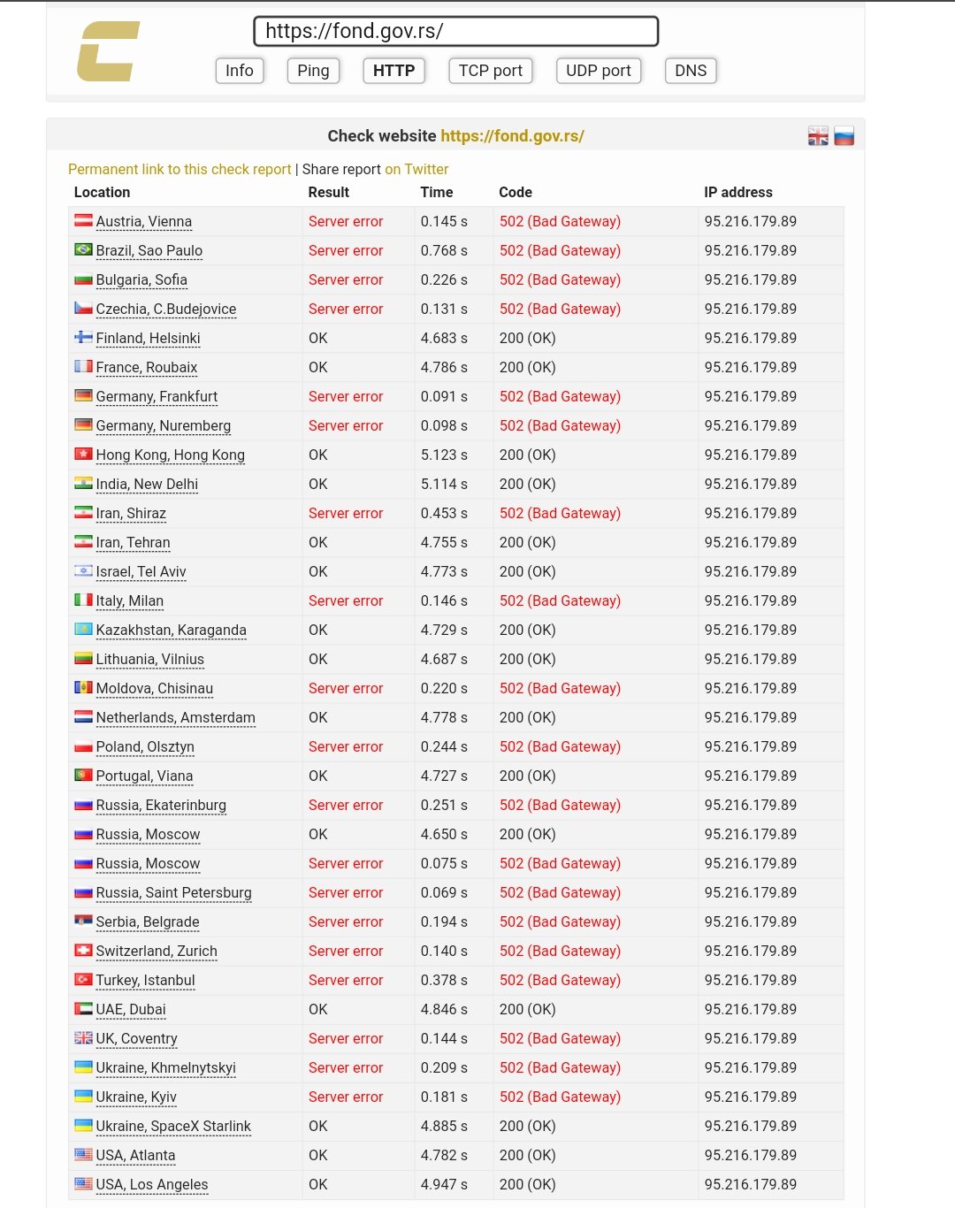The width and height of the screenshot is (955, 1208).
Task: Click the UDP port button
Action: coord(599,71)
